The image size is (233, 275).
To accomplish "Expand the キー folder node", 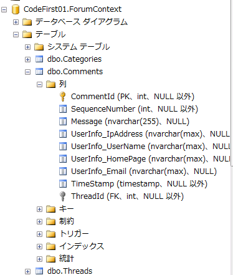I will [x=39, y=209].
